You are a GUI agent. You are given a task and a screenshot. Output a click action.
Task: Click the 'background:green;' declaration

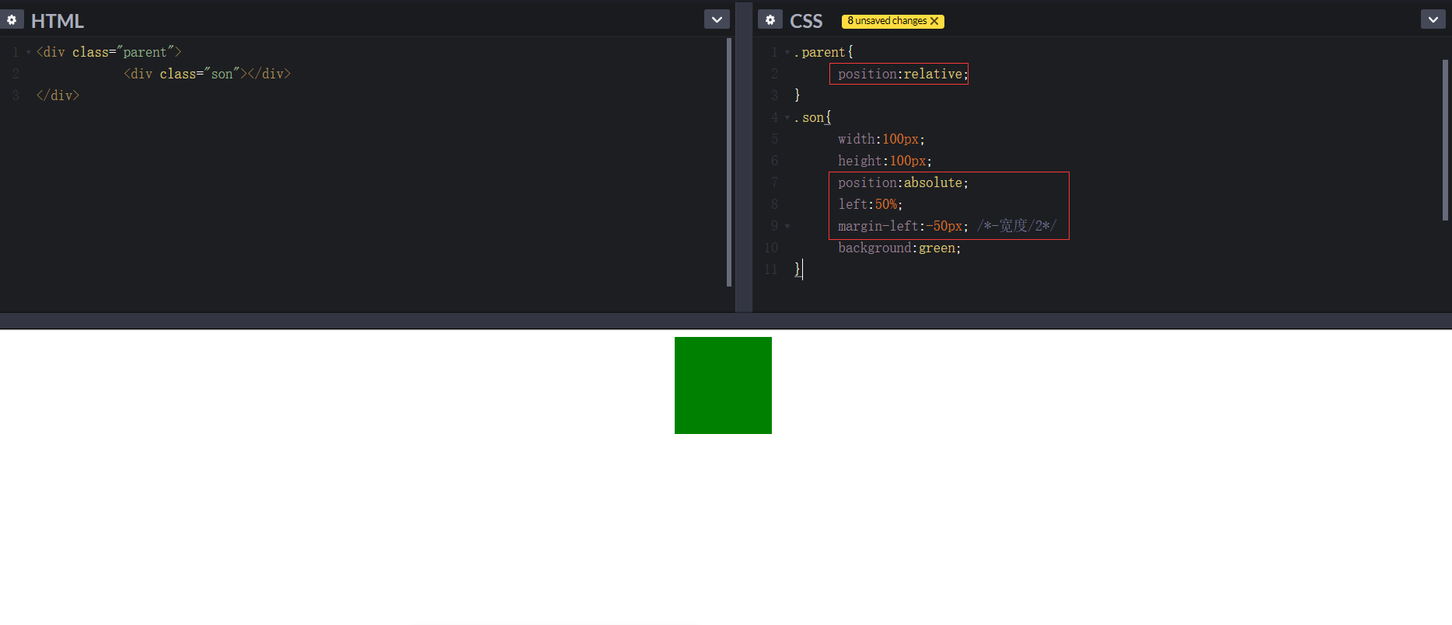tap(899, 248)
